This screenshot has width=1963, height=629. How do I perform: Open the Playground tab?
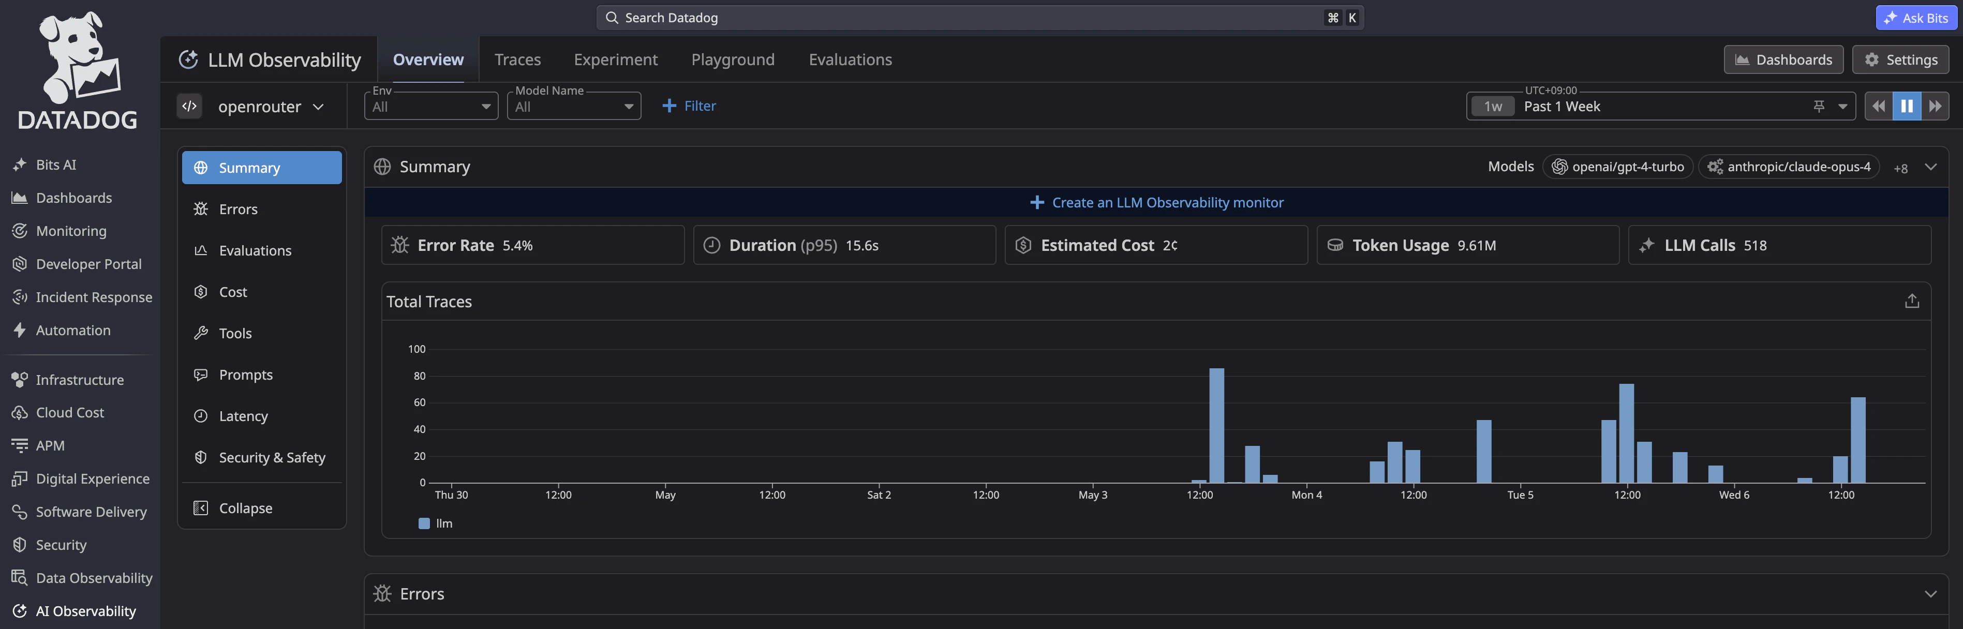click(733, 59)
